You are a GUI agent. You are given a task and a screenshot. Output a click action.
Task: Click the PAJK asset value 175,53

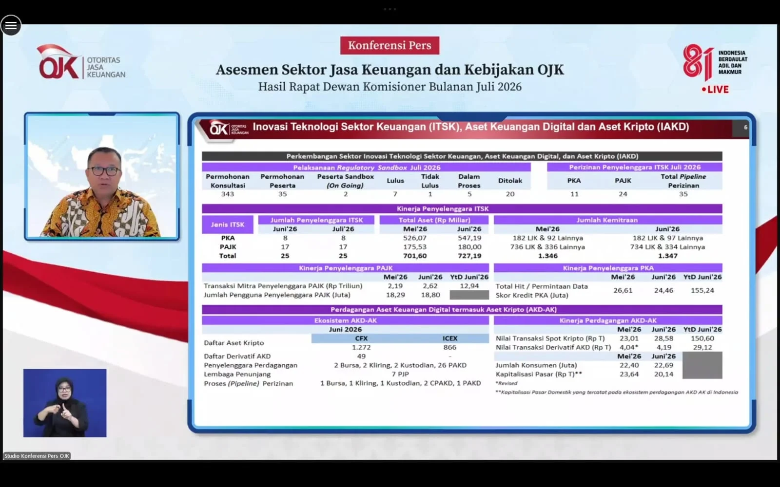tap(415, 247)
